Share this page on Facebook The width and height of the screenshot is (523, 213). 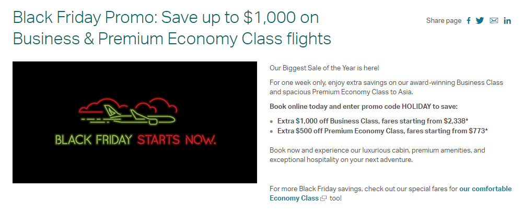point(469,21)
